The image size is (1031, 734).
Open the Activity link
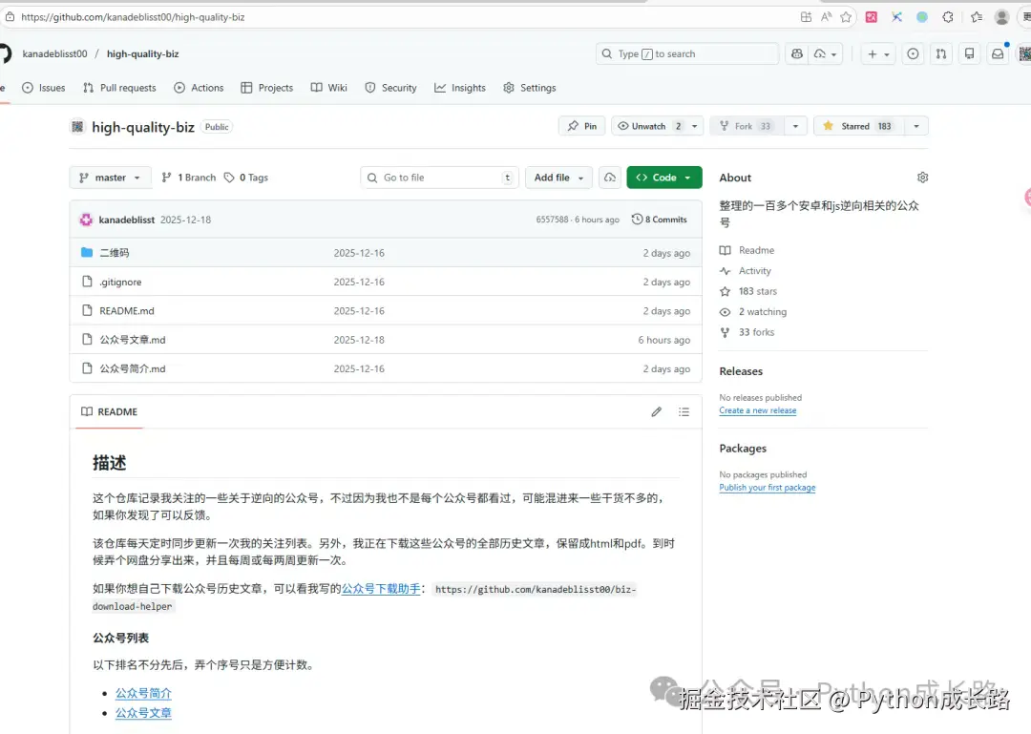746,270
